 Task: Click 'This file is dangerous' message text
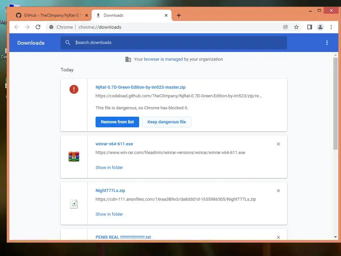coord(142,108)
